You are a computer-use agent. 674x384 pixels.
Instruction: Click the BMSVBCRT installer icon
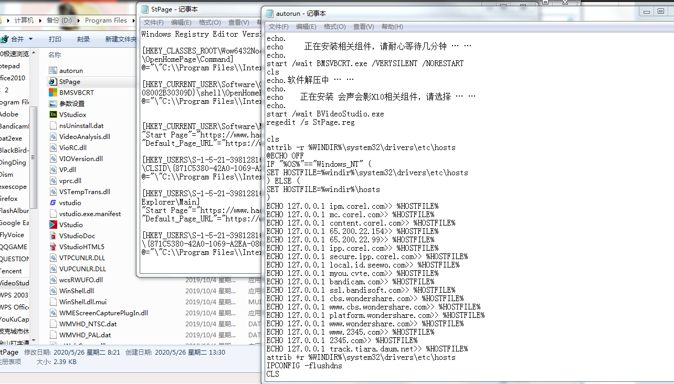53,92
